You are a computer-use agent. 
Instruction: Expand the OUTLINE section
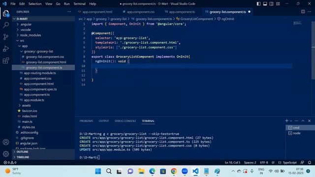43,152
